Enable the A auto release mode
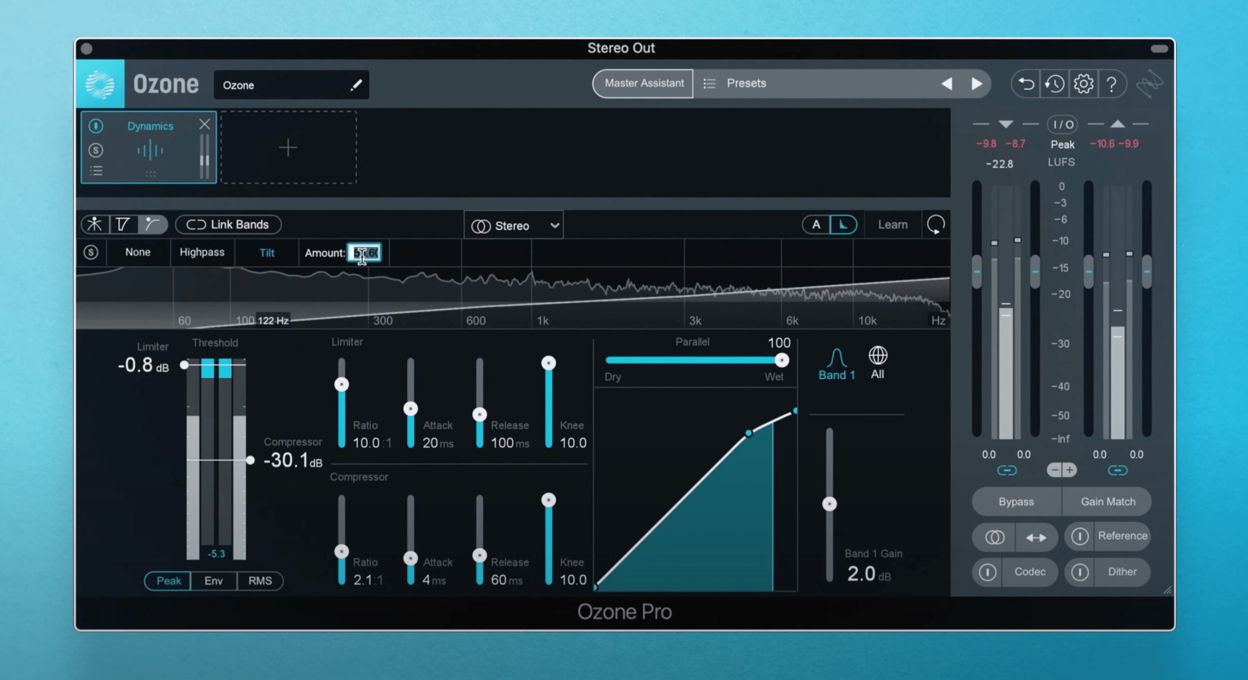1248x680 pixels. point(816,225)
